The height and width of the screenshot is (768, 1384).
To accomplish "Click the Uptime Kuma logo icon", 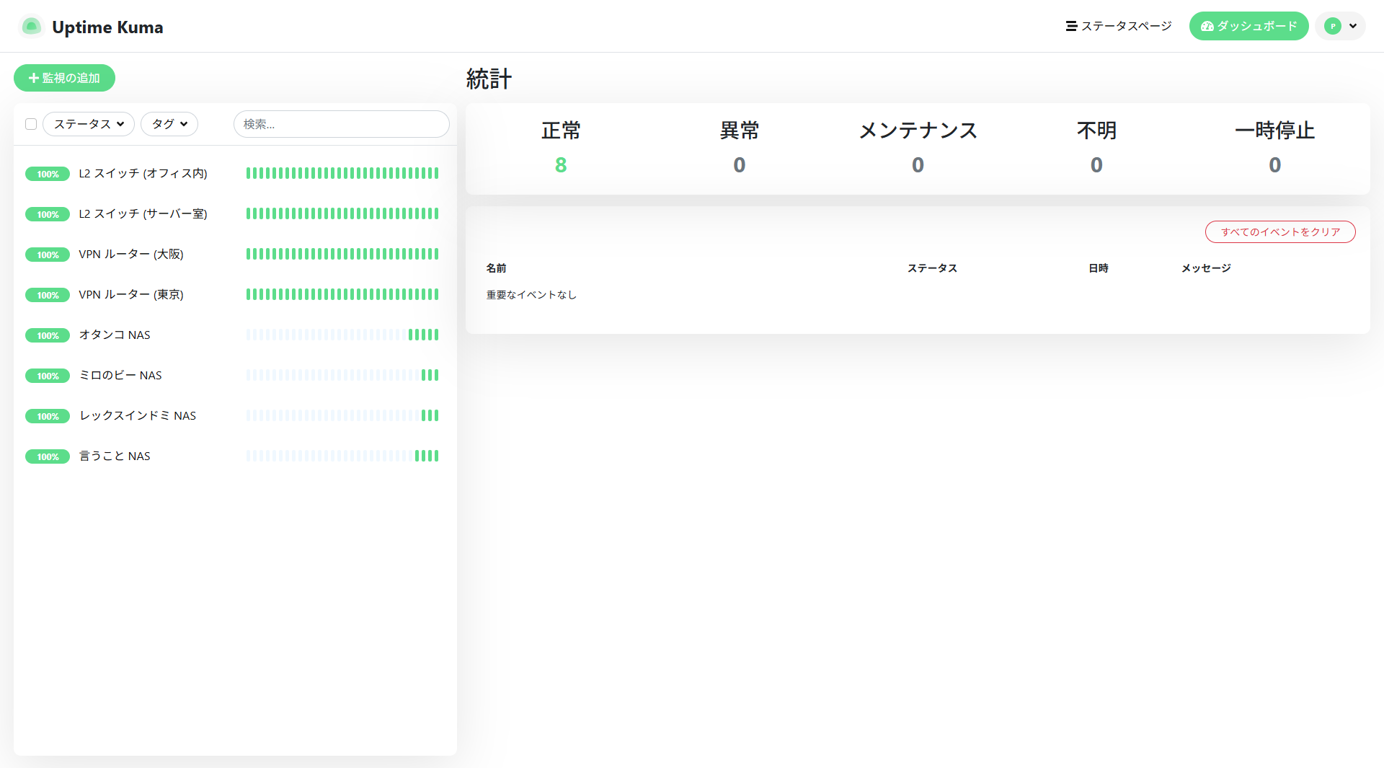I will [31, 27].
